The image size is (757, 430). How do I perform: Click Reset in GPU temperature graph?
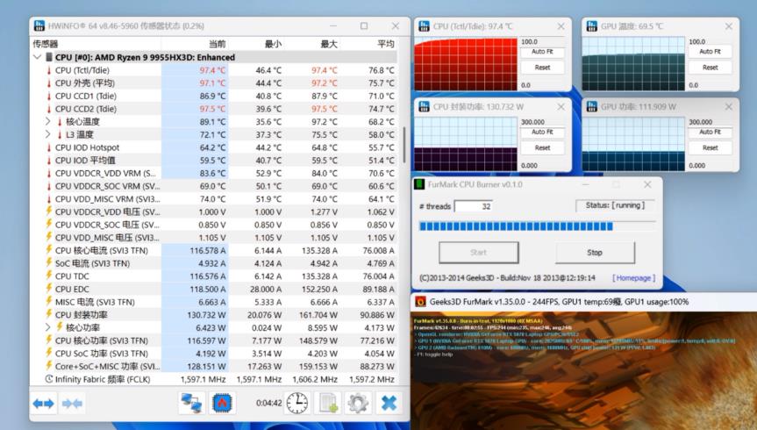711,68
